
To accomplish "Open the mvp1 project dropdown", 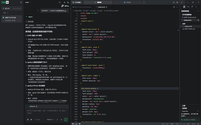I will tap(28, 2).
